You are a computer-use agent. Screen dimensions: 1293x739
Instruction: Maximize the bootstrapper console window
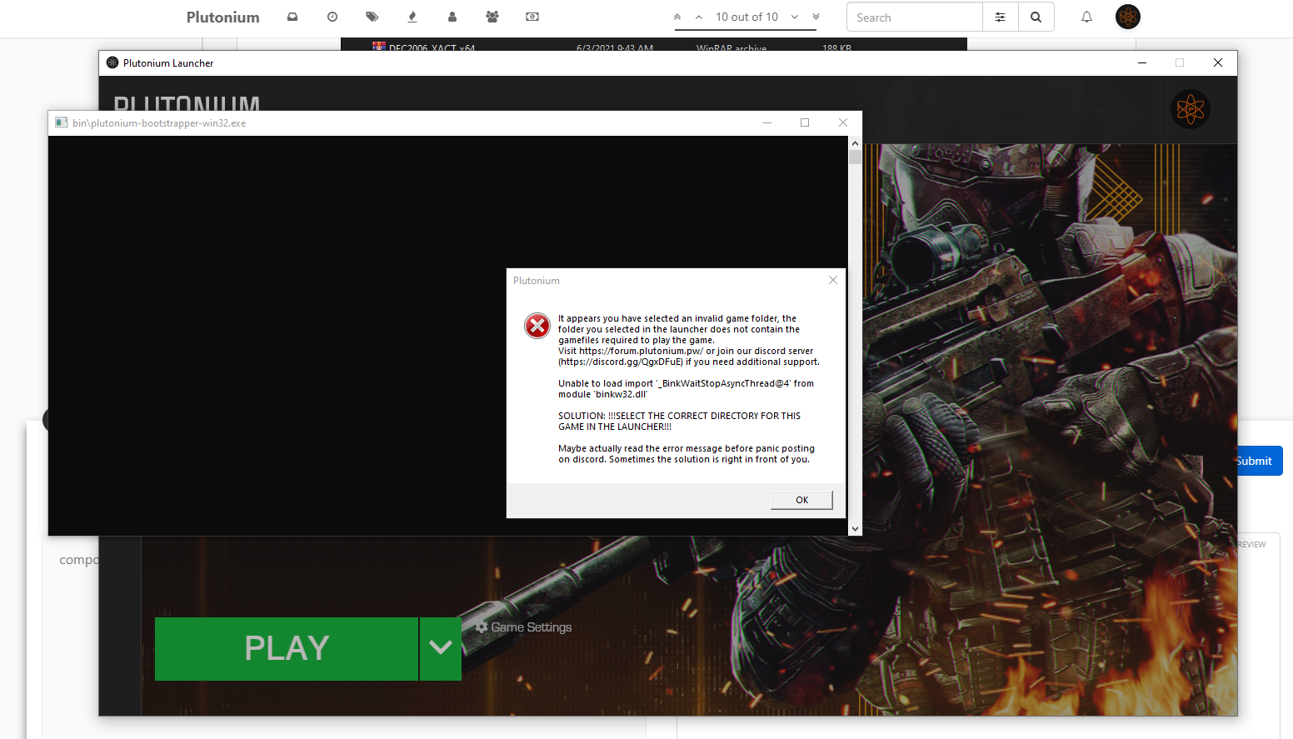pos(805,122)
